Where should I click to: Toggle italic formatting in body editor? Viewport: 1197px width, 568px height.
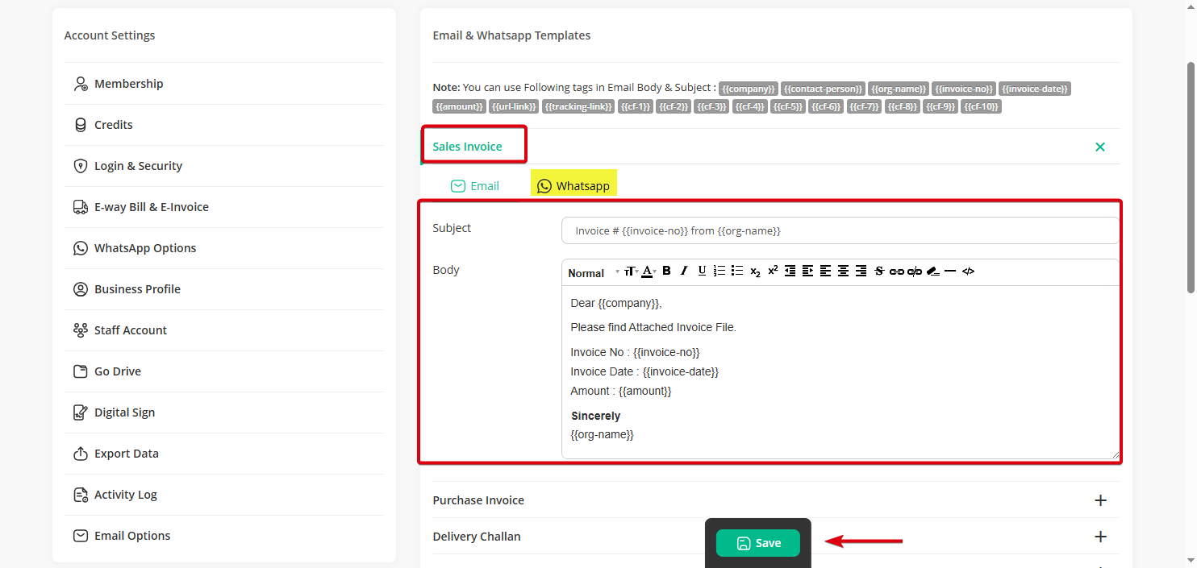click(x=684, y=272)
